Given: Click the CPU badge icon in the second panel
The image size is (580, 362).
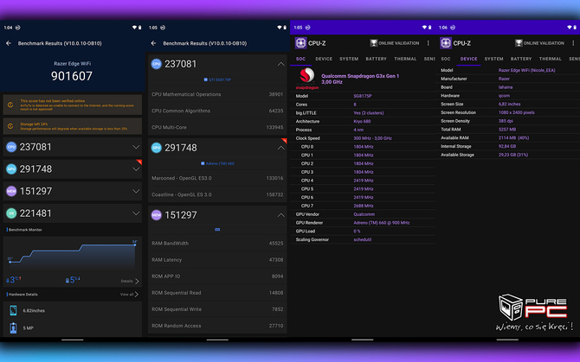Looking at the screenshot, I should click(x=157, y=64).
